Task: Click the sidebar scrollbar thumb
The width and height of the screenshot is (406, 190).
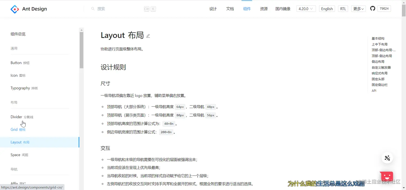Action: click(82, 50)
